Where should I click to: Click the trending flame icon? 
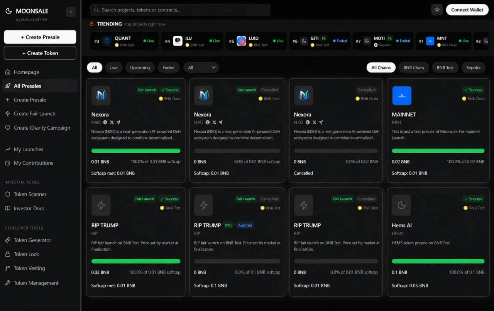click(91, 24)
